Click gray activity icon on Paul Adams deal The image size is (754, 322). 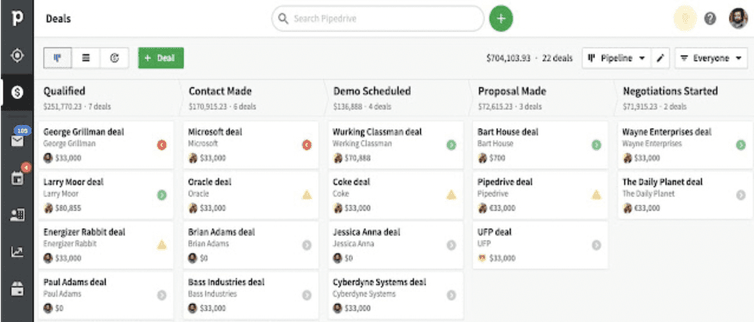coord(161,295)
